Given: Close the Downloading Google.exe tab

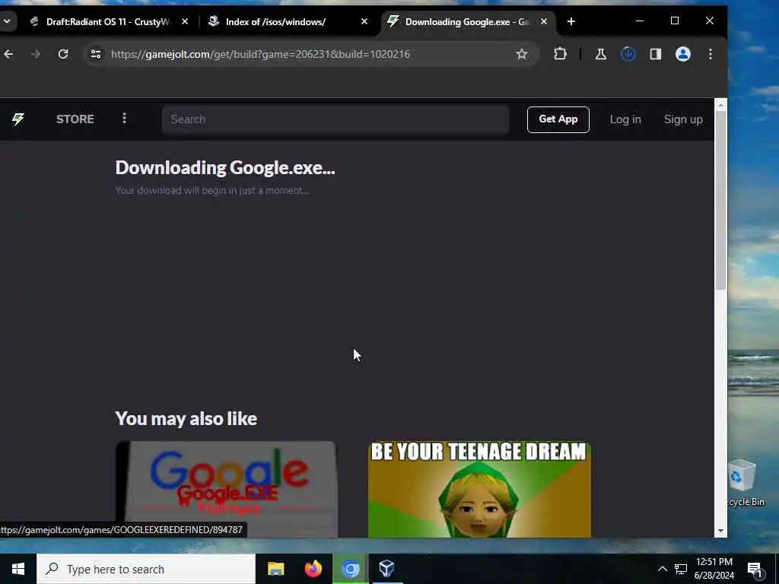Looking at the screenshot, I should (543, 22).
